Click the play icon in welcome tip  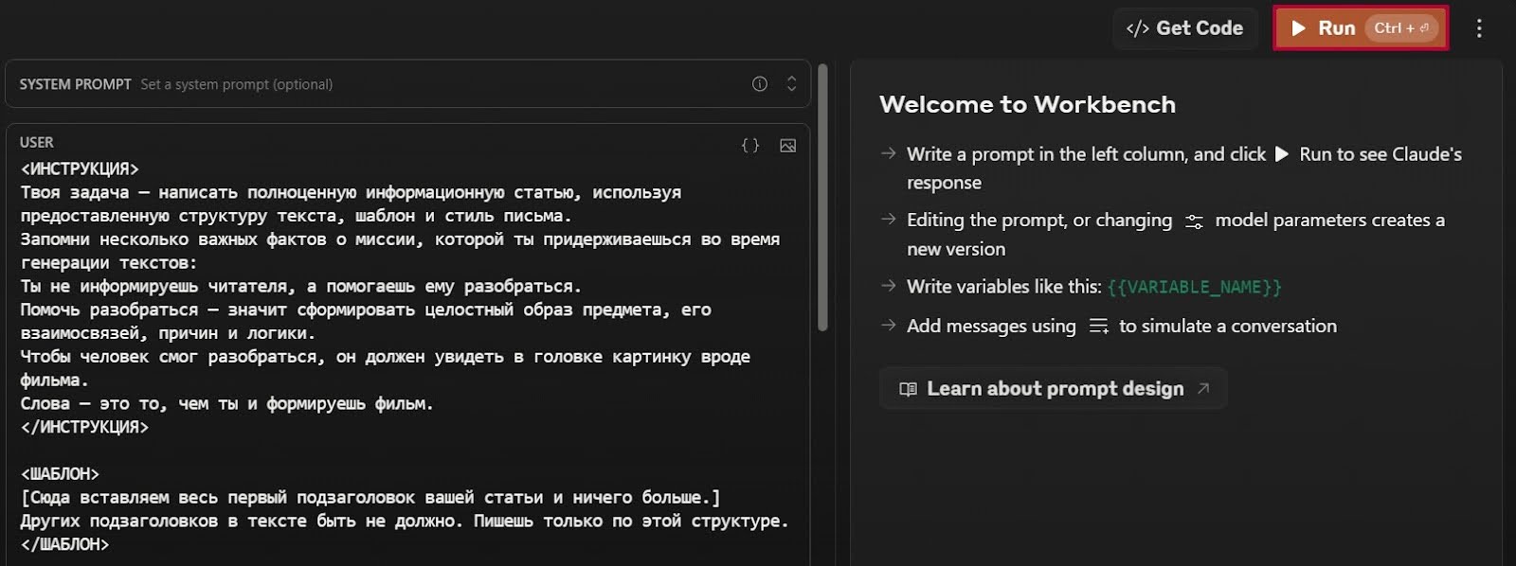click(1281, 154)
